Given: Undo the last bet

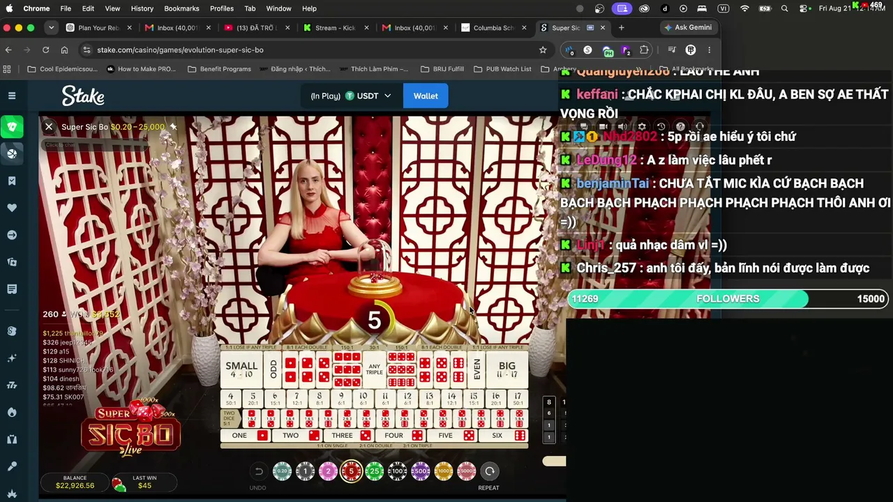Looking at the screenshot, I should pyautogui.click(x=258, y=471).
